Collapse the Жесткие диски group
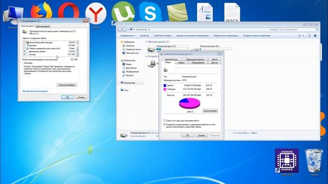The height and width of the screenshot is (184, 328). coord(147,42)
